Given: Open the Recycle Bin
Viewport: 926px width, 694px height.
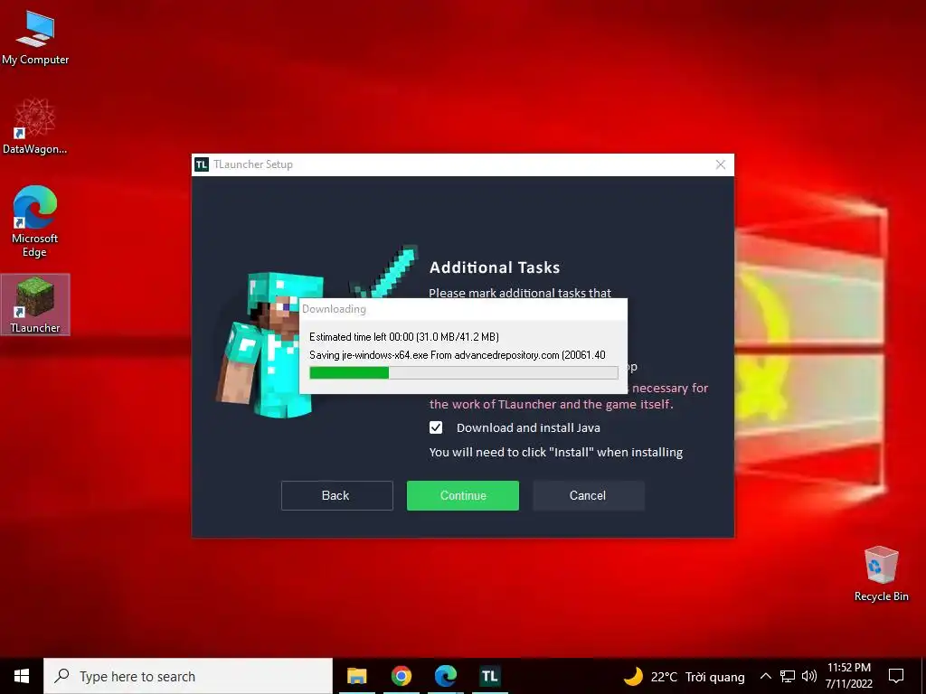Looking at the screenshot, I should click(x=881, y=574).
